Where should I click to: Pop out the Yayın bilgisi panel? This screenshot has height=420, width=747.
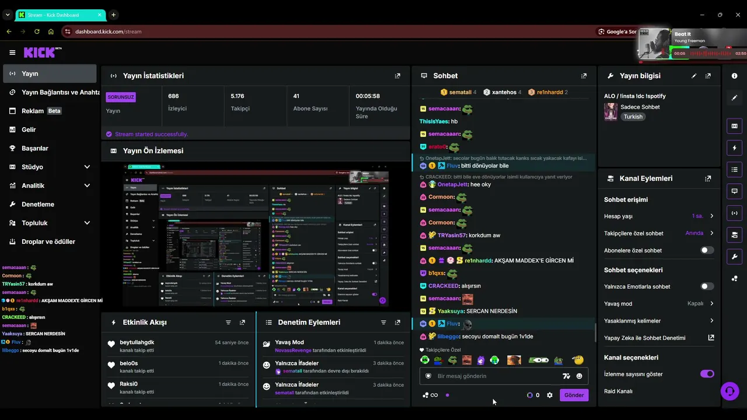click(x=708, y=76)
